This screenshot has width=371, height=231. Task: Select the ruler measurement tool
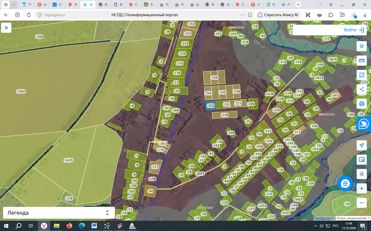coord(362,61)
